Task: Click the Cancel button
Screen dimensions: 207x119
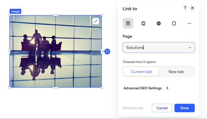Action: (x=162, y=108)
